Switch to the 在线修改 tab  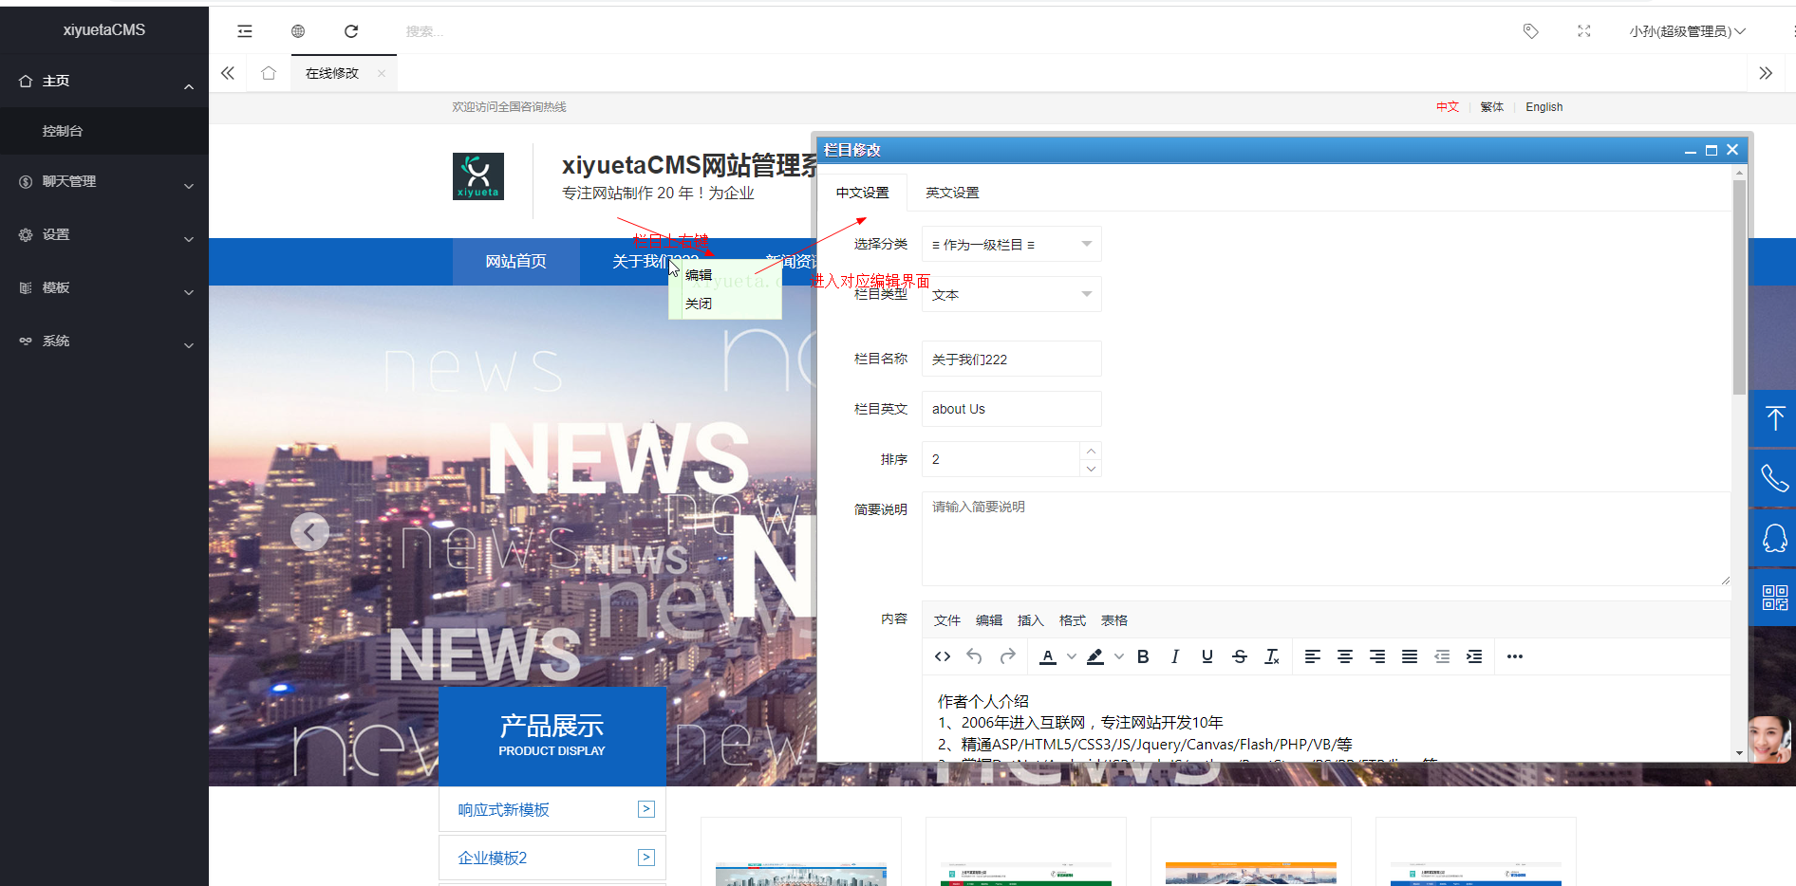[332, 73]
